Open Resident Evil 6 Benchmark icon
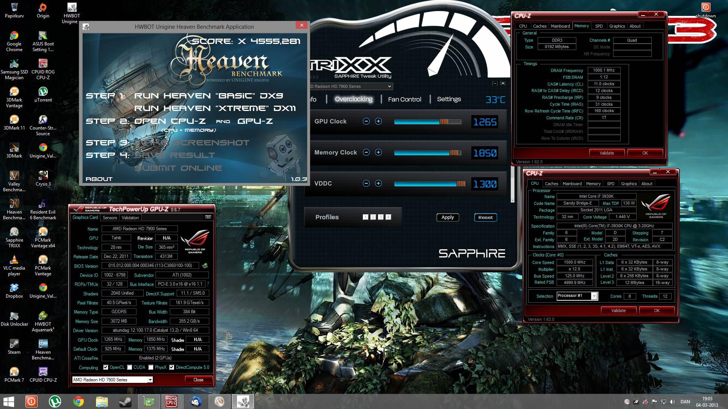The width and height of the screenshot is (728, 409). pyautogui.click(x=43, y=209)
